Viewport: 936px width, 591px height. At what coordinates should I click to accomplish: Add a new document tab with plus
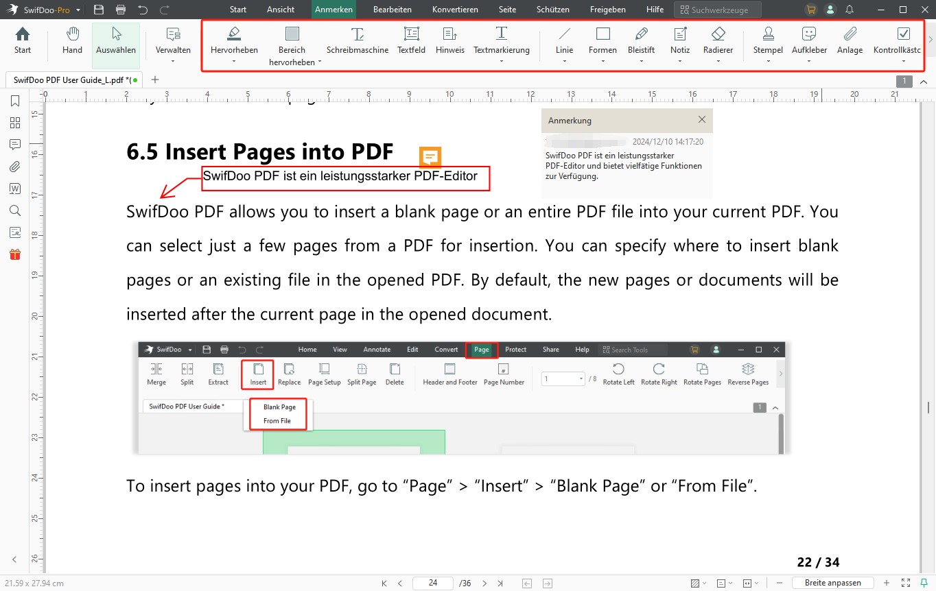[155, 80]
